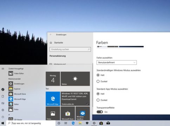170x126 pixels.
Task: Open Fotos in the Start app list
Action: tap(13, 109)
